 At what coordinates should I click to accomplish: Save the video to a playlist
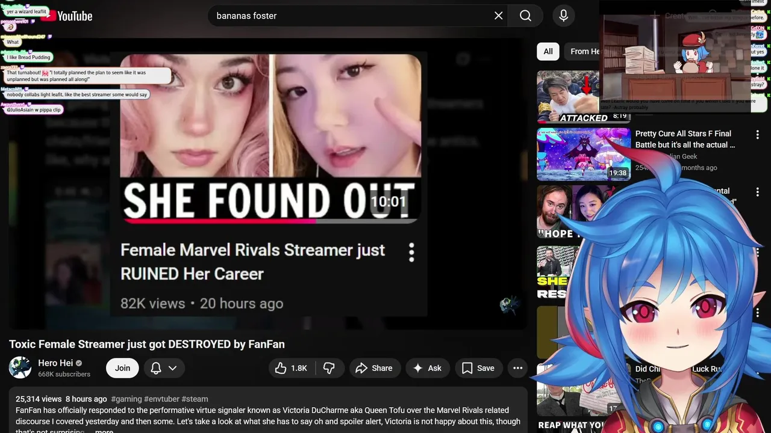(478, 368)
